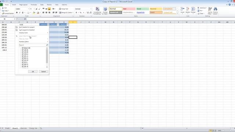Screen dimensions: 235x132
Task: Uncheck the 219.44 filter value
Action: 23,60
